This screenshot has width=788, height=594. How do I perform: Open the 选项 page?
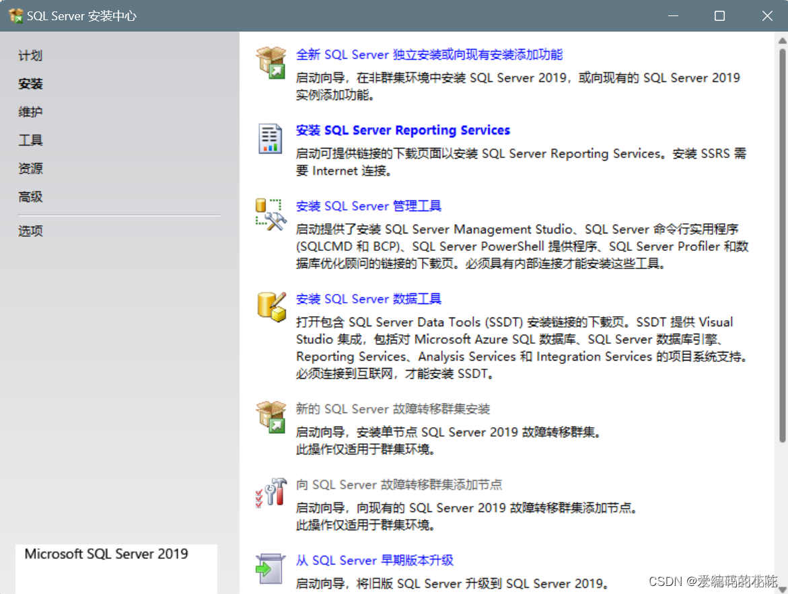[30, 231]
